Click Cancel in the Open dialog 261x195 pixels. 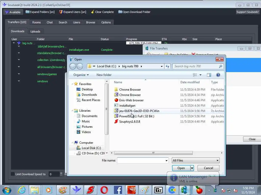[208, 168]
